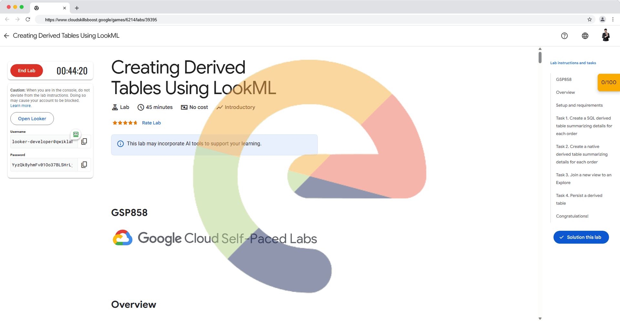Viewport: 620px width, 321px height.
Task: Jump to Task 1 SQL derived table section
Action: (584, 126)
